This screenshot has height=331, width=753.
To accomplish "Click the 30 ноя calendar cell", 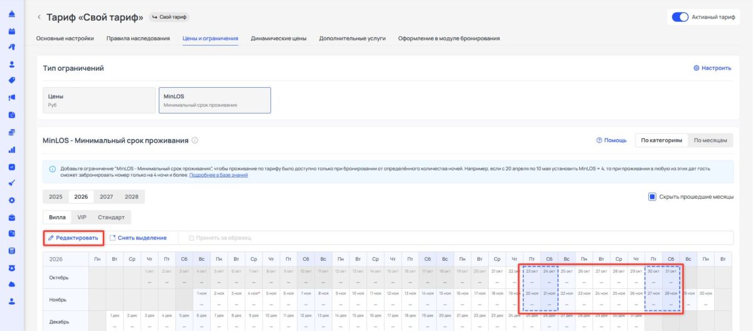I will click(705, 300).
